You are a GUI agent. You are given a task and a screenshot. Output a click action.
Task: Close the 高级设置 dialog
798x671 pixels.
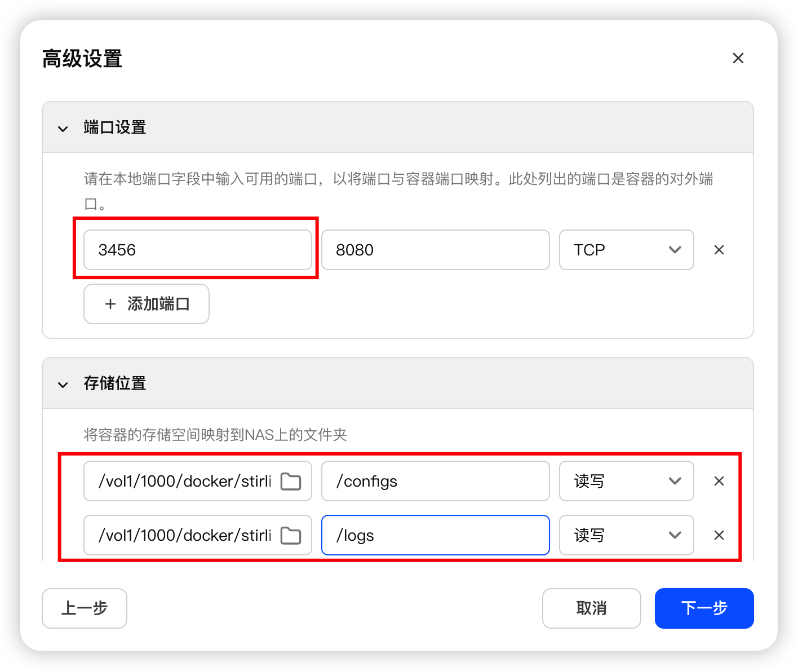coord(738,58)
